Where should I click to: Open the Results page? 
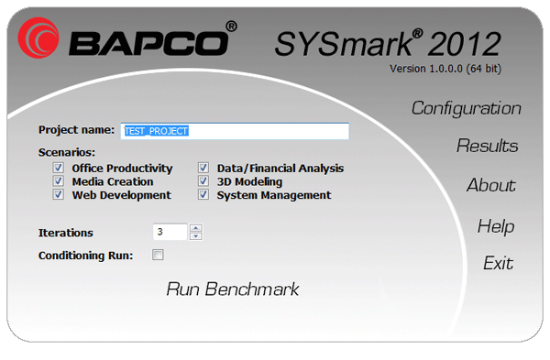click(488, 146)
